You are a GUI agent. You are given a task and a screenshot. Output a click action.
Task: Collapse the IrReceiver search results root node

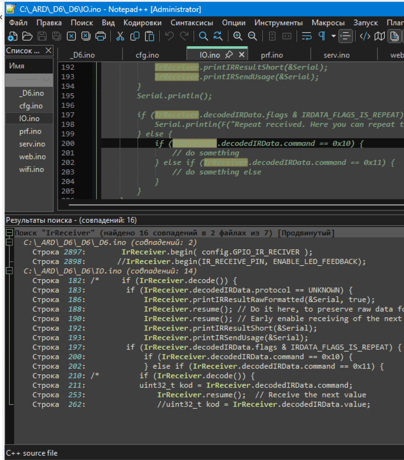tap(9, 233)
